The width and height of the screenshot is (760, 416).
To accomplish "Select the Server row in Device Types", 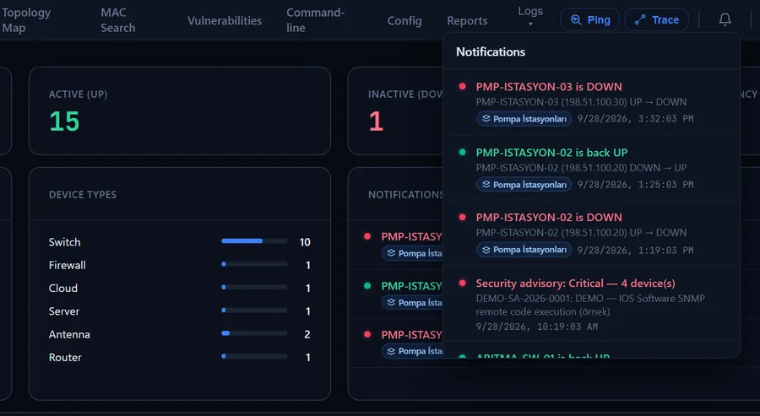I will (179, 311).
